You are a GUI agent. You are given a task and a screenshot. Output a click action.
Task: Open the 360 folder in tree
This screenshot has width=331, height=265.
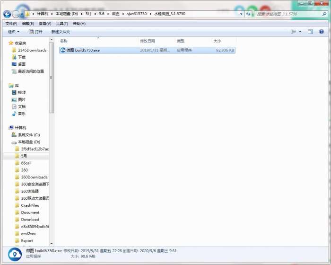coord(21,170)
